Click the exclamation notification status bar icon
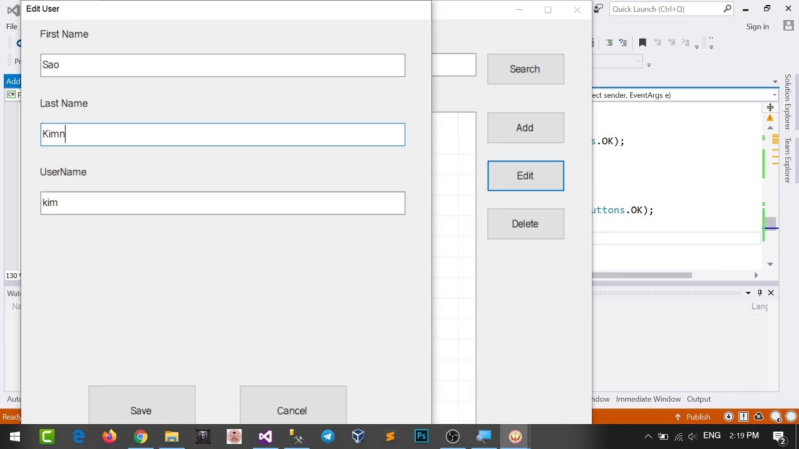Screen dimensions: 799x449 (743, 417)
